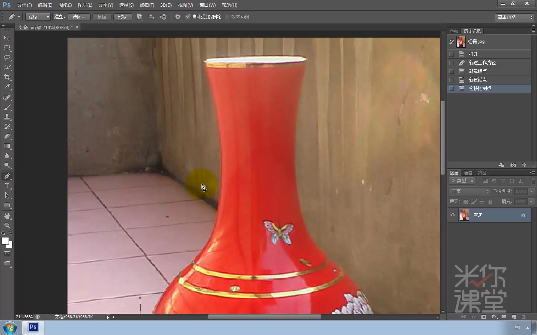This screenshot has width=537, height=335.
Task: Toggle Auto Add/Delete checkbox (自动添加/删除)
Action: 188,17
